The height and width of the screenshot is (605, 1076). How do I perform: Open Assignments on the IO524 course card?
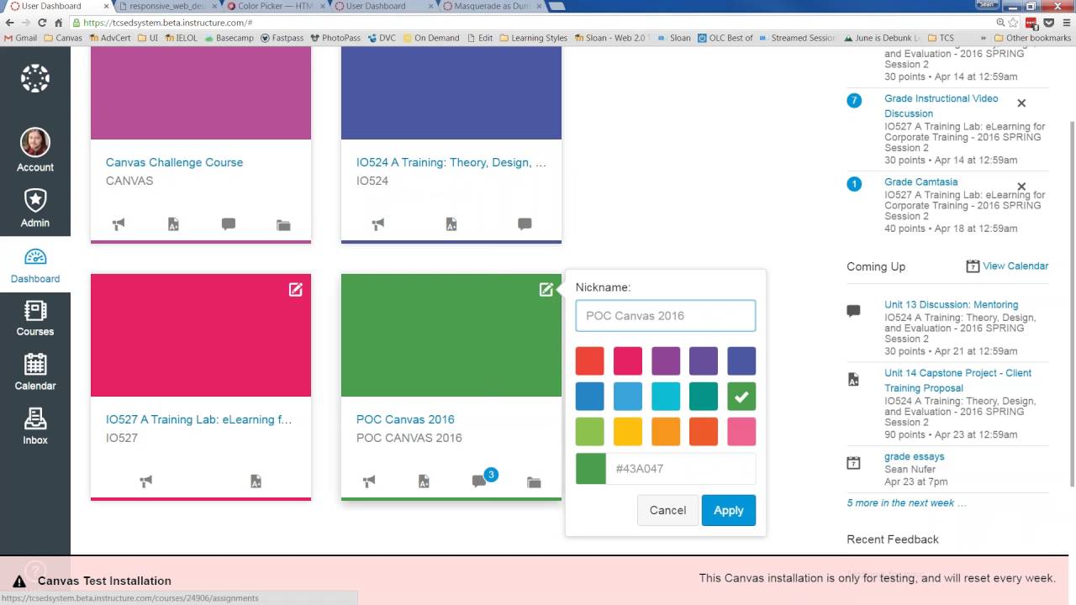tap(451, 224)
